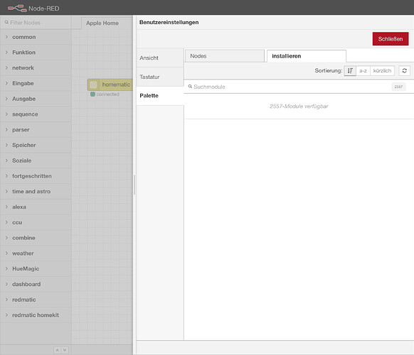This screenshot has width=414, height=355.
Task: Click the refresh module list icon
Action: tap(404, 70)
